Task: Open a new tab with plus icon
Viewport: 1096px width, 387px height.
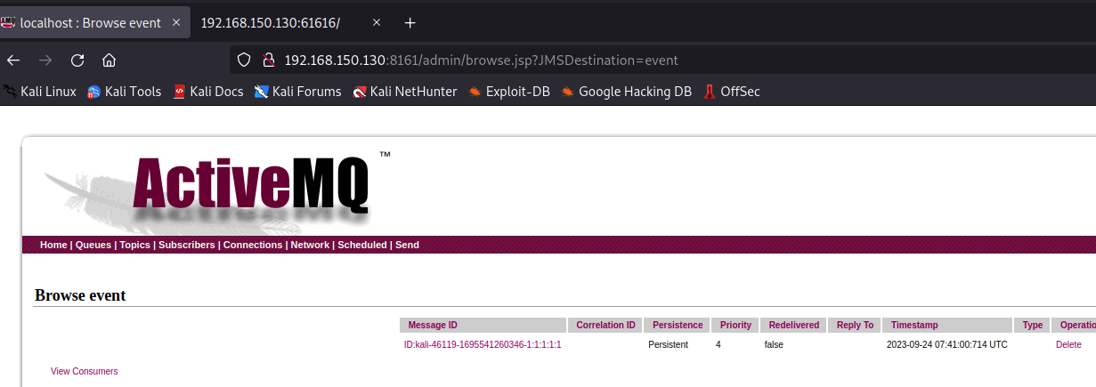Action: (x=410, y=22)
